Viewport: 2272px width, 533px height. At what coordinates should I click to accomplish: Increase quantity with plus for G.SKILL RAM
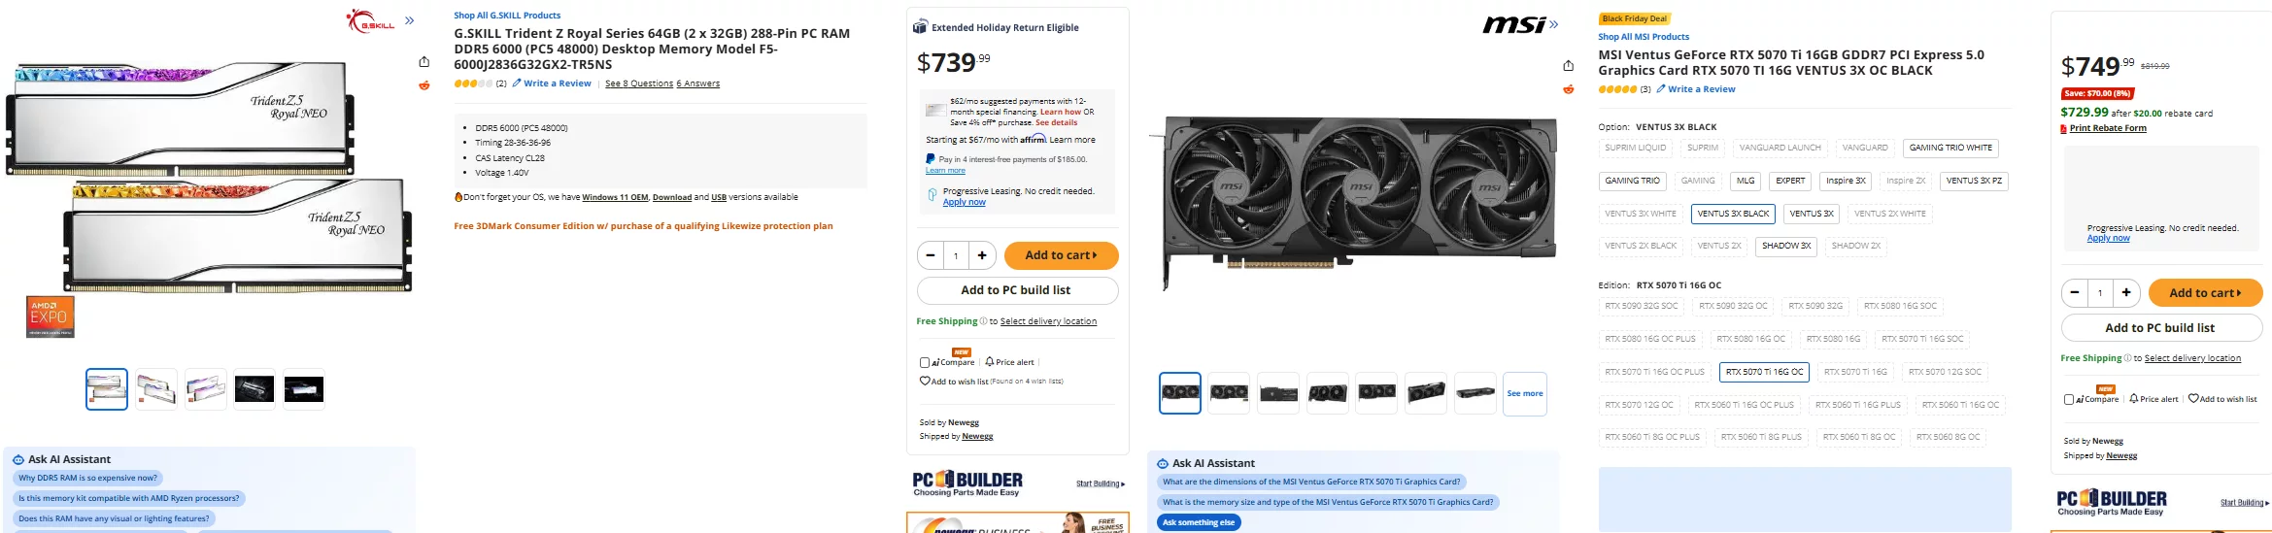tap(982, 255)
